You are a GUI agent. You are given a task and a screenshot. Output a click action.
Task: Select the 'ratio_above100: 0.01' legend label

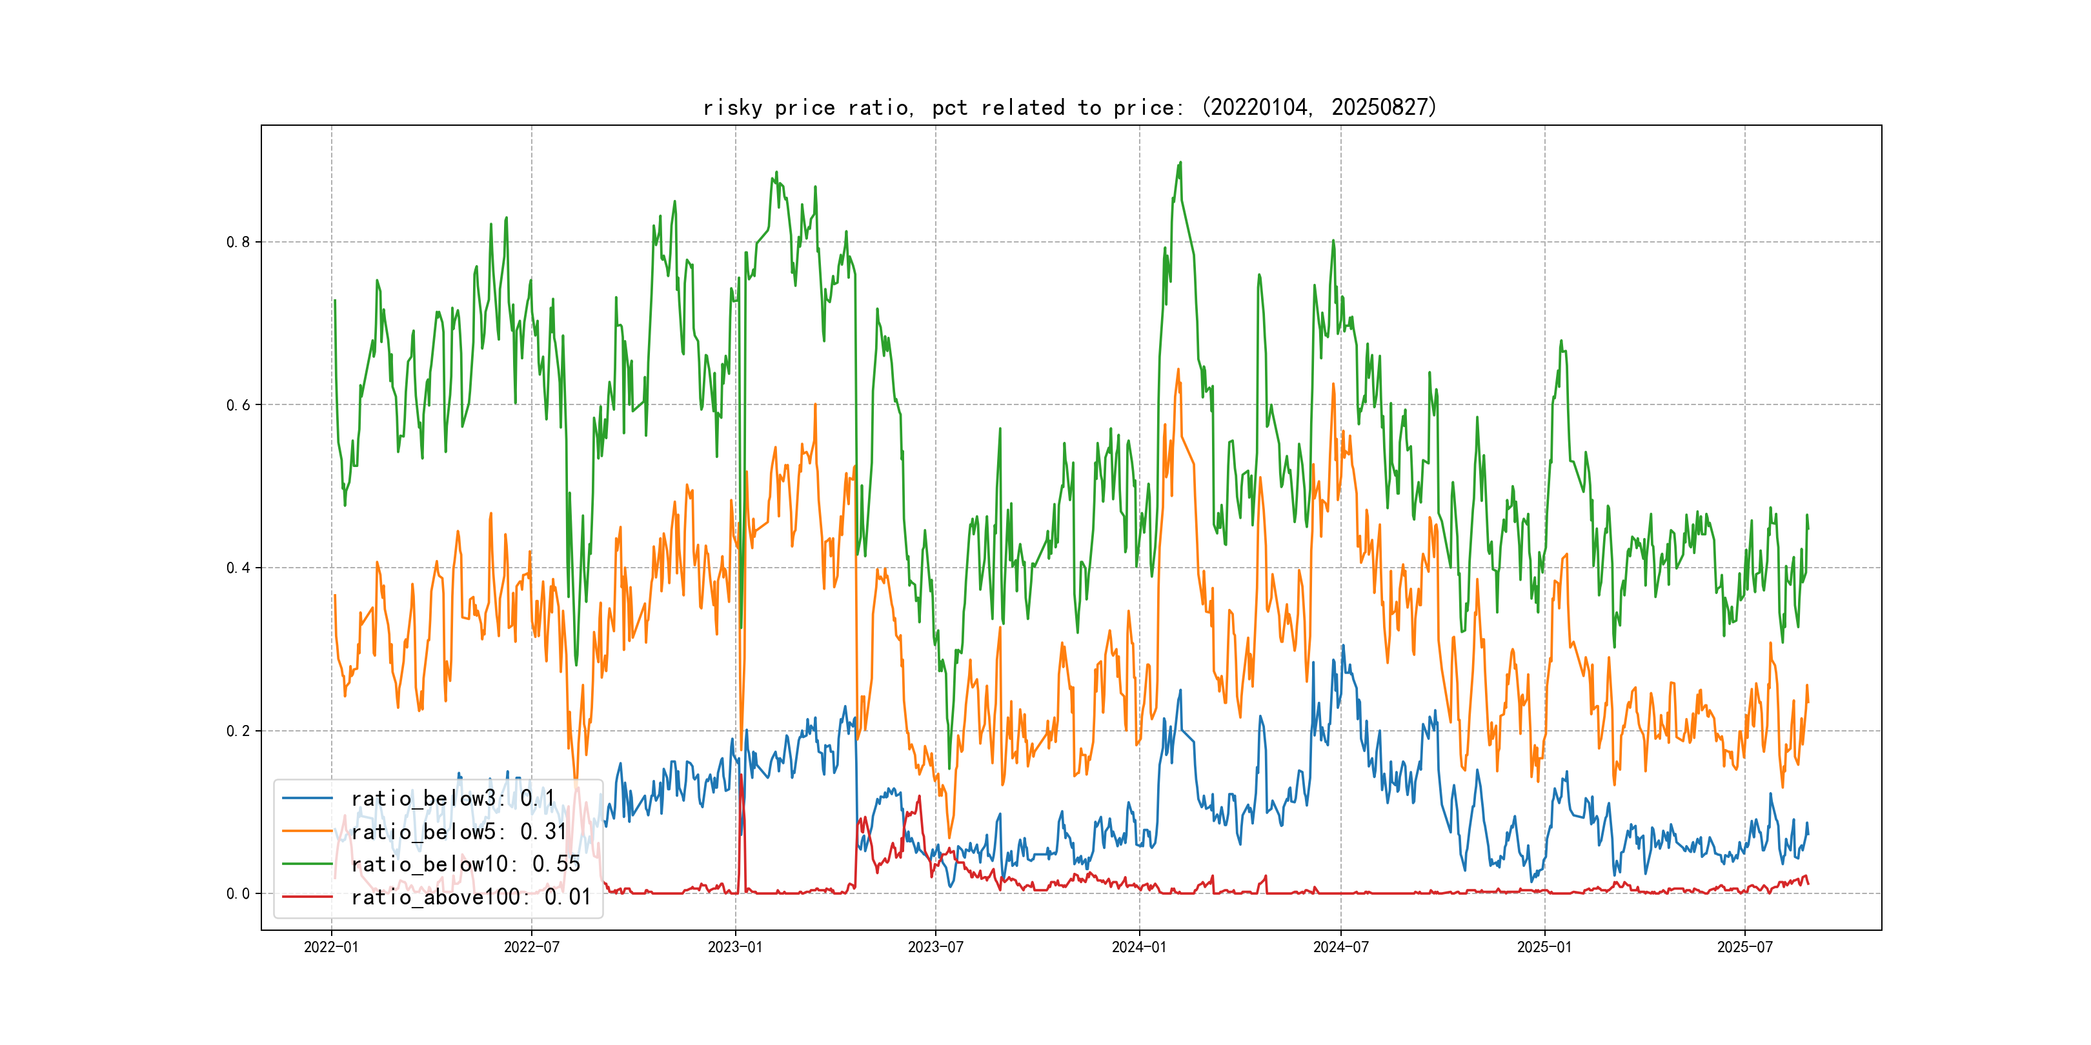pyautogui.click(x=471, y=897)
